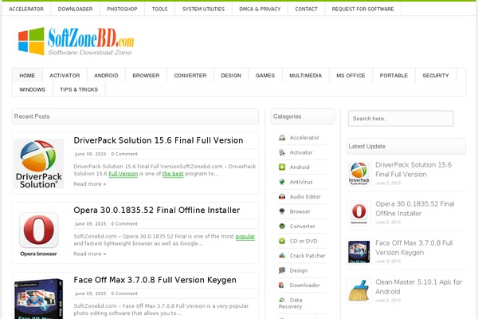Click the CD or DVD icon

(282, 241)
